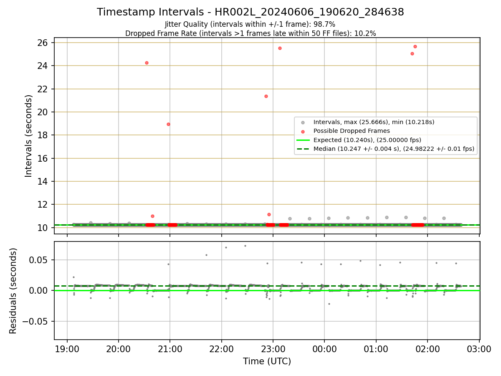Click the red dropped-frame point near 24 seconds

coord(147,63)
